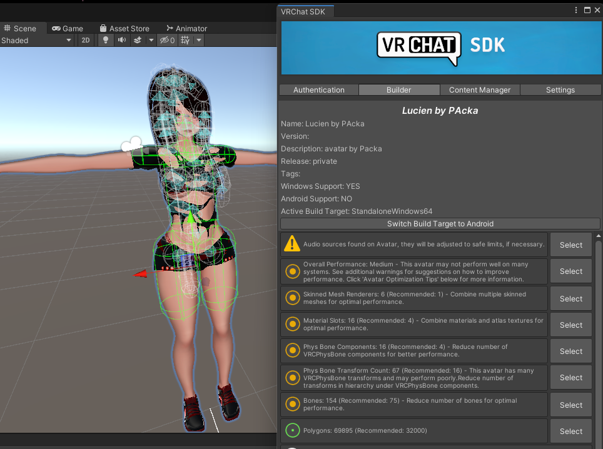This screenshot has height=449, width=603.
Task: Click the blue plane gizmo handle
Action: pyautogui.click(x=188, y=261)
